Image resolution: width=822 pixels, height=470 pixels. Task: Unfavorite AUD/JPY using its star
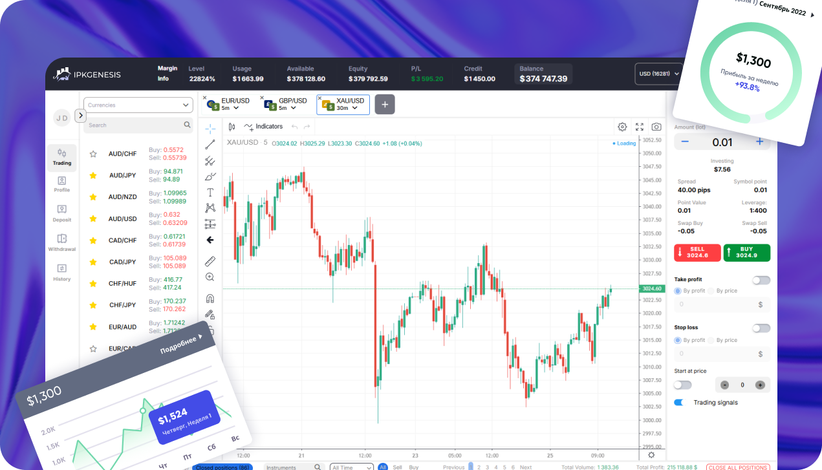93,175
